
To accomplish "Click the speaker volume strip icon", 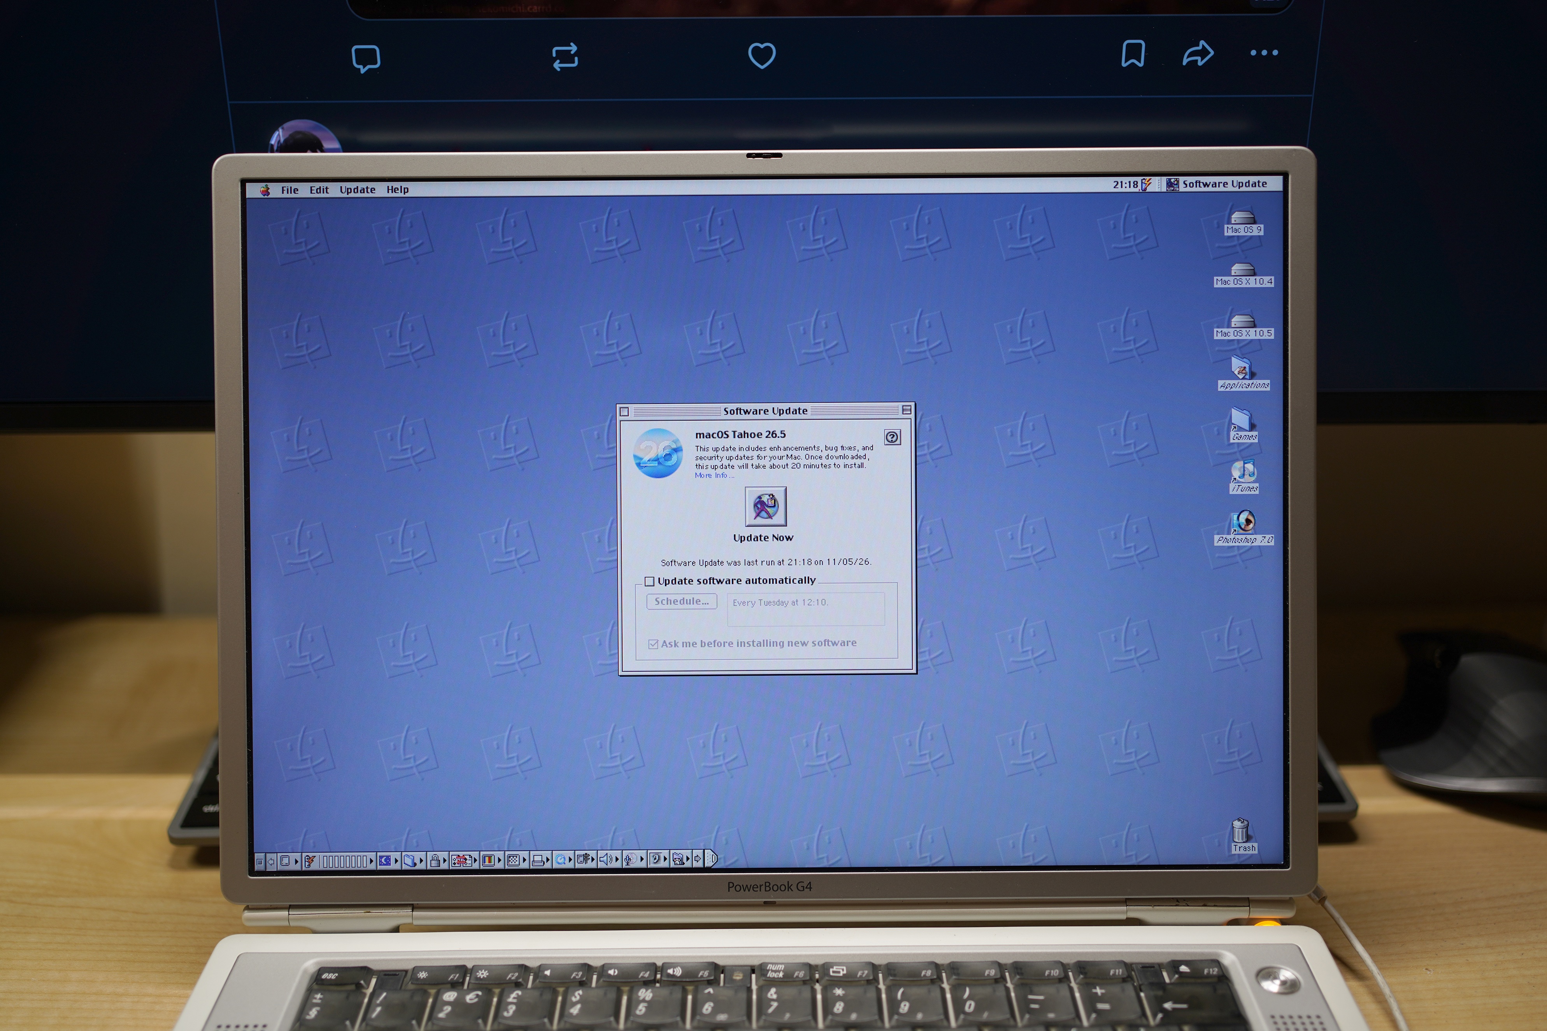I will point(606,860).
